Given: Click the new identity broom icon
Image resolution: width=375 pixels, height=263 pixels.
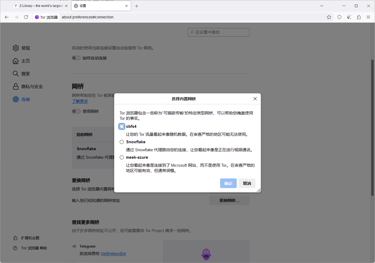Looking at the screenshot, I should pyautogui.click(x=349, y=17).
